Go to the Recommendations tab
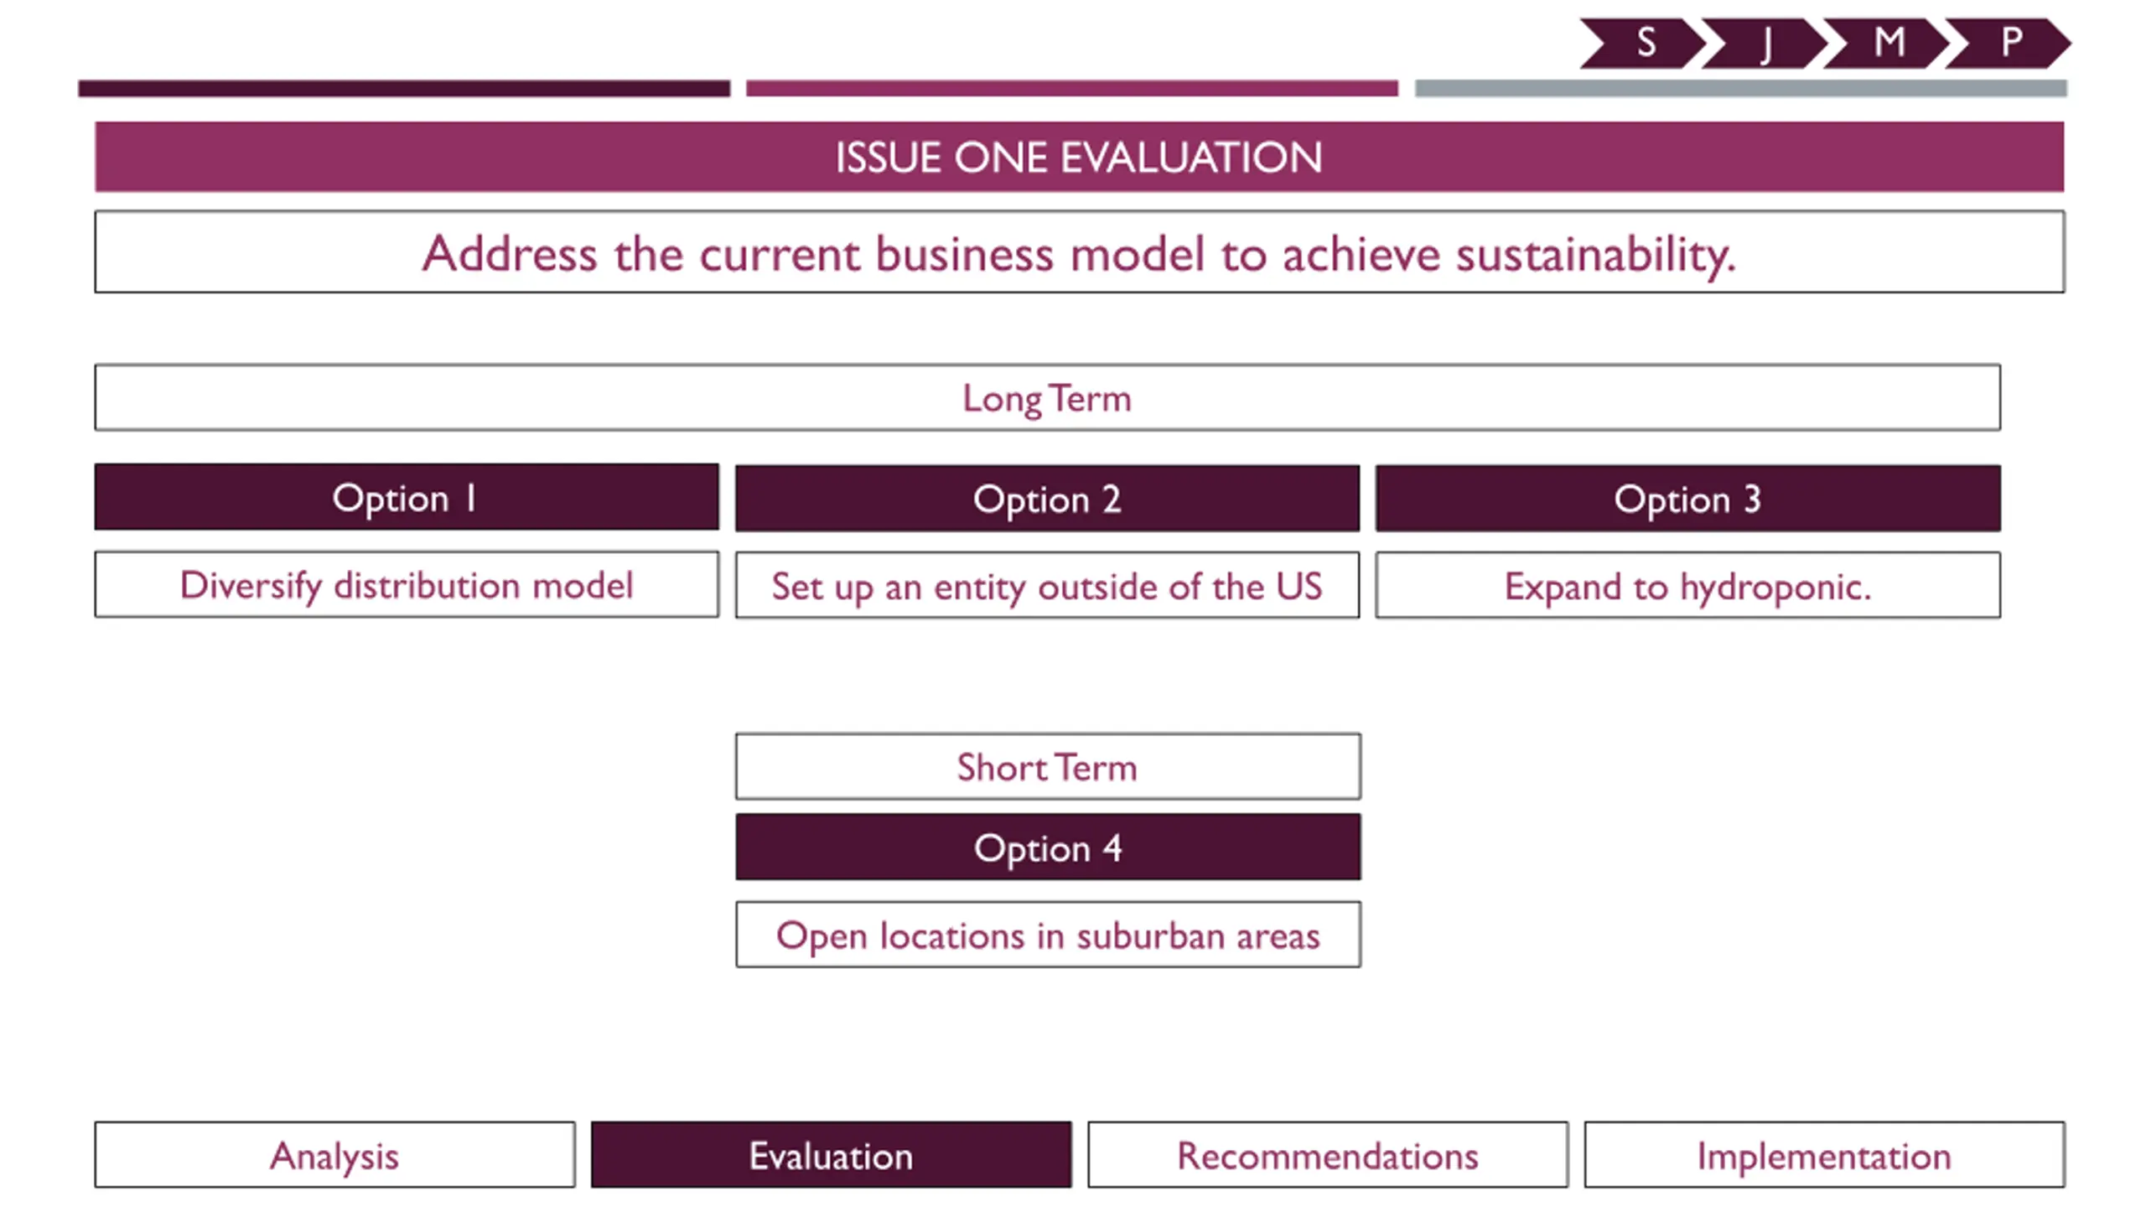Viewport: 2146px width, 1207px height. [x=1328, y=1155]
